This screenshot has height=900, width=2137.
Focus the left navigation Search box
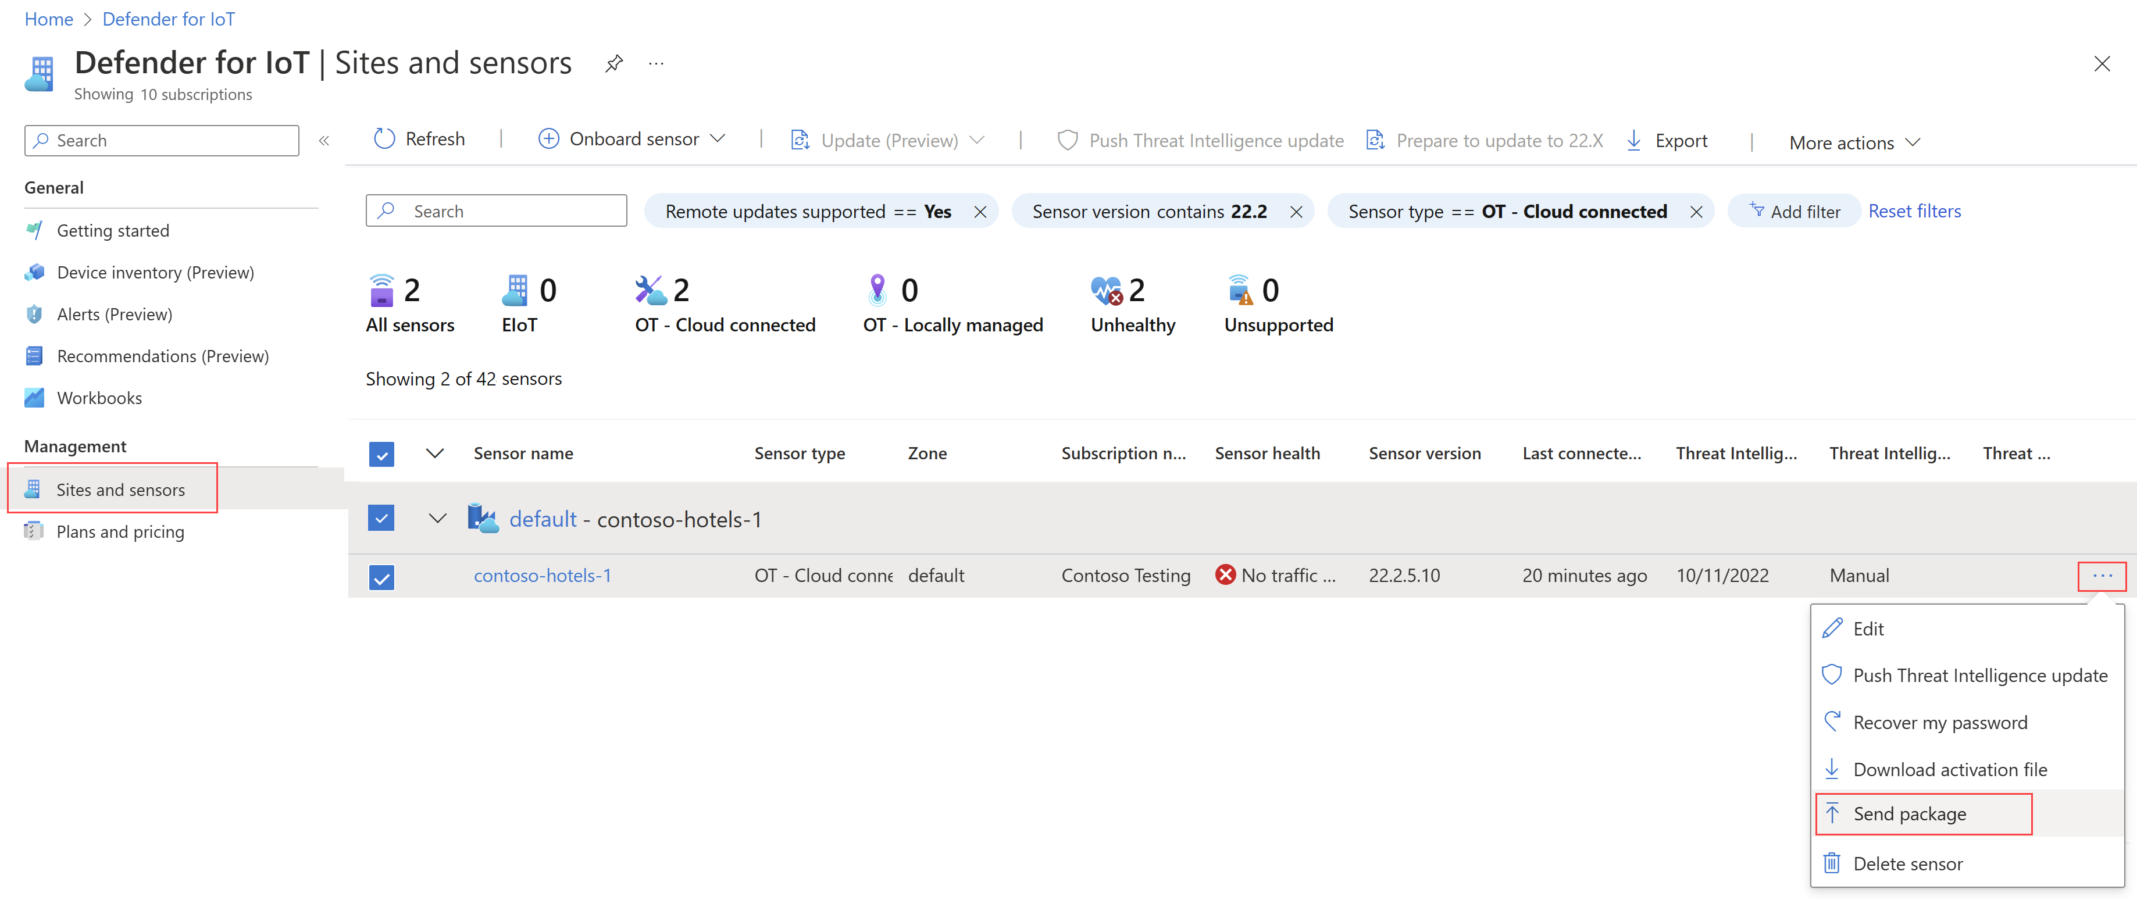[x=162, y=140]
